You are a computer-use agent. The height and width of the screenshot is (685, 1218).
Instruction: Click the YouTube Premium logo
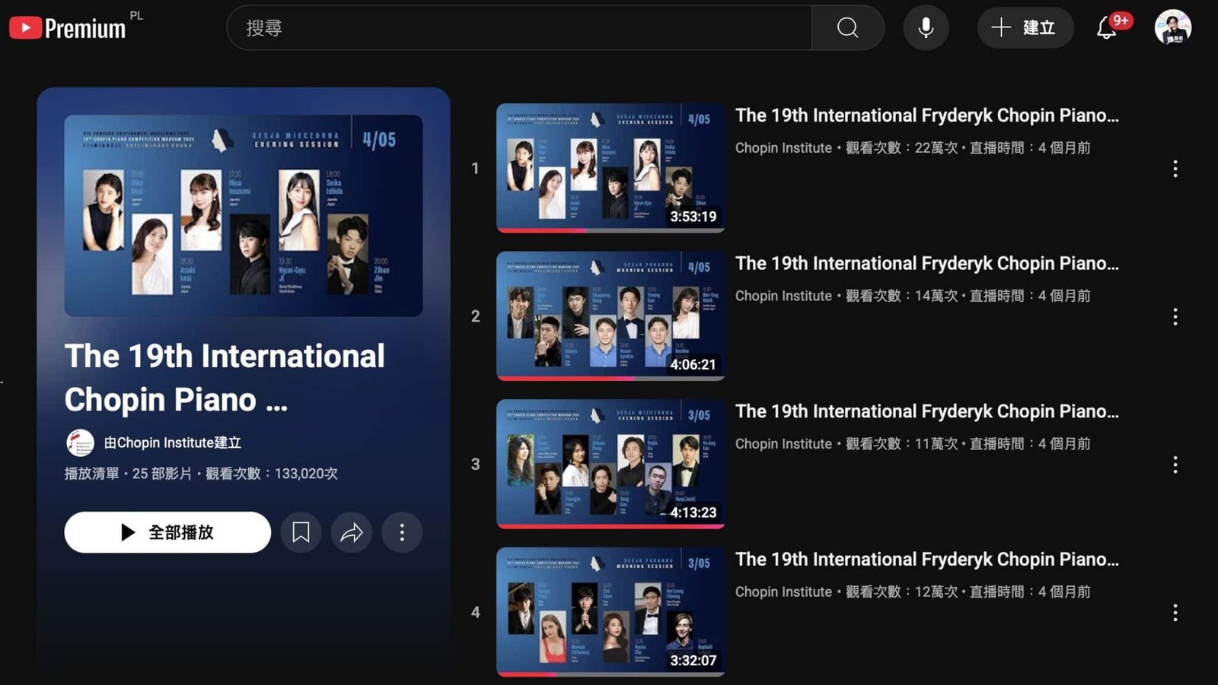[x=68, y=28]
